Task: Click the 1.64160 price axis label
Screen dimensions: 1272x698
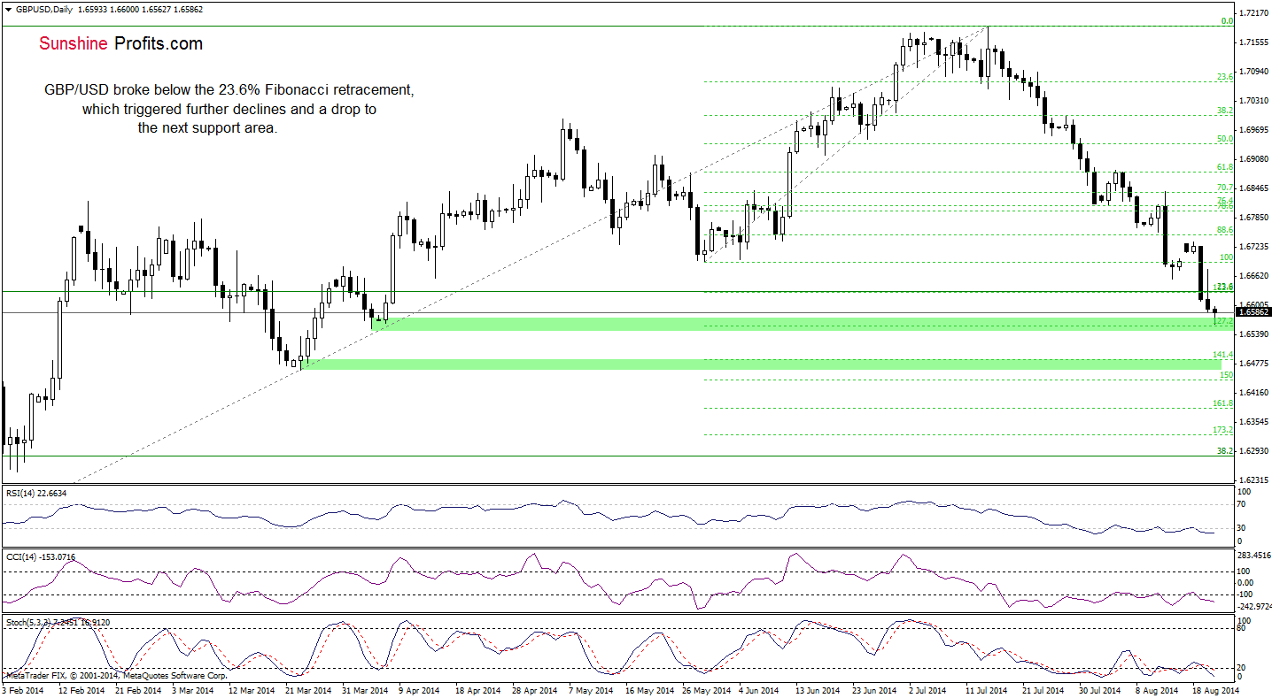Action: point(1255,393)
